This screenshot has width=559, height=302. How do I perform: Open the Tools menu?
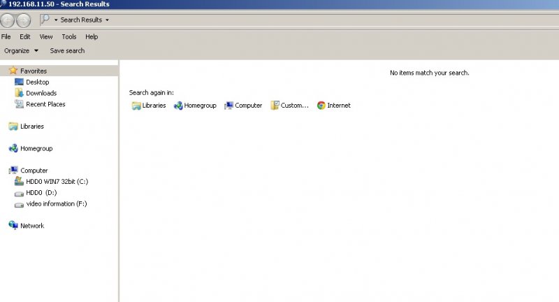(x=68, y=37)
